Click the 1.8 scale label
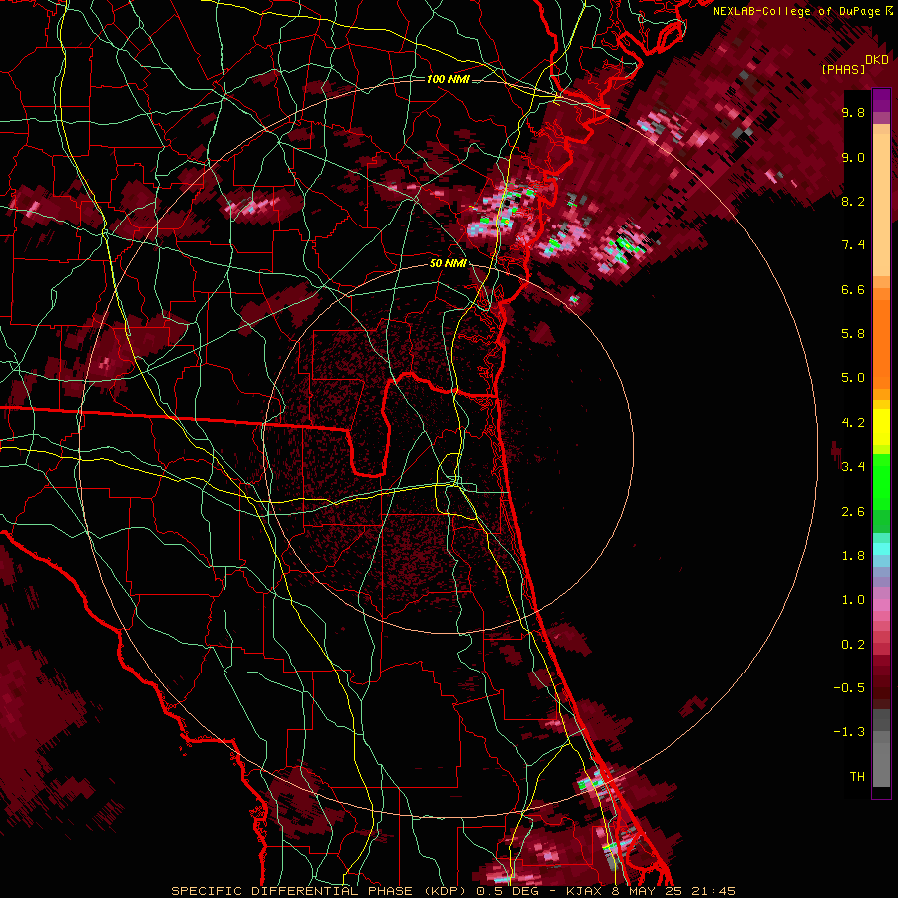Image resolution: width=898 pixels, height=898 pixels. pyautogui.click(x=853, y=556)
